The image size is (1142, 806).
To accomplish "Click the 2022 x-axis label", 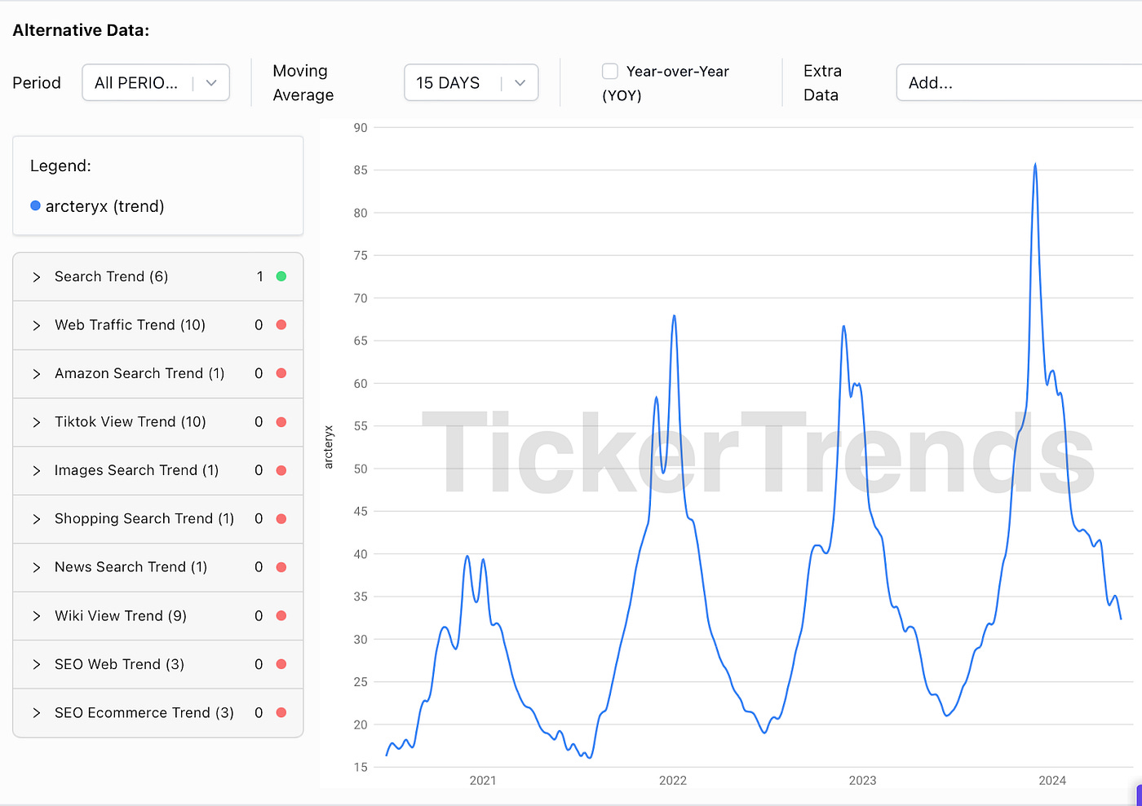I will point(673,781).
